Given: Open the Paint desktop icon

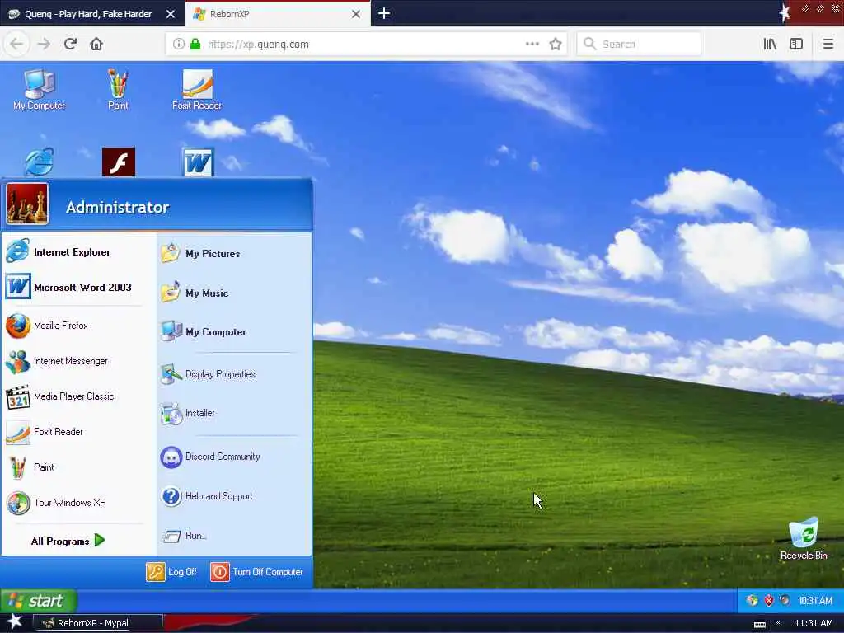Looking at the screenshot, I should tap(118, 90).
